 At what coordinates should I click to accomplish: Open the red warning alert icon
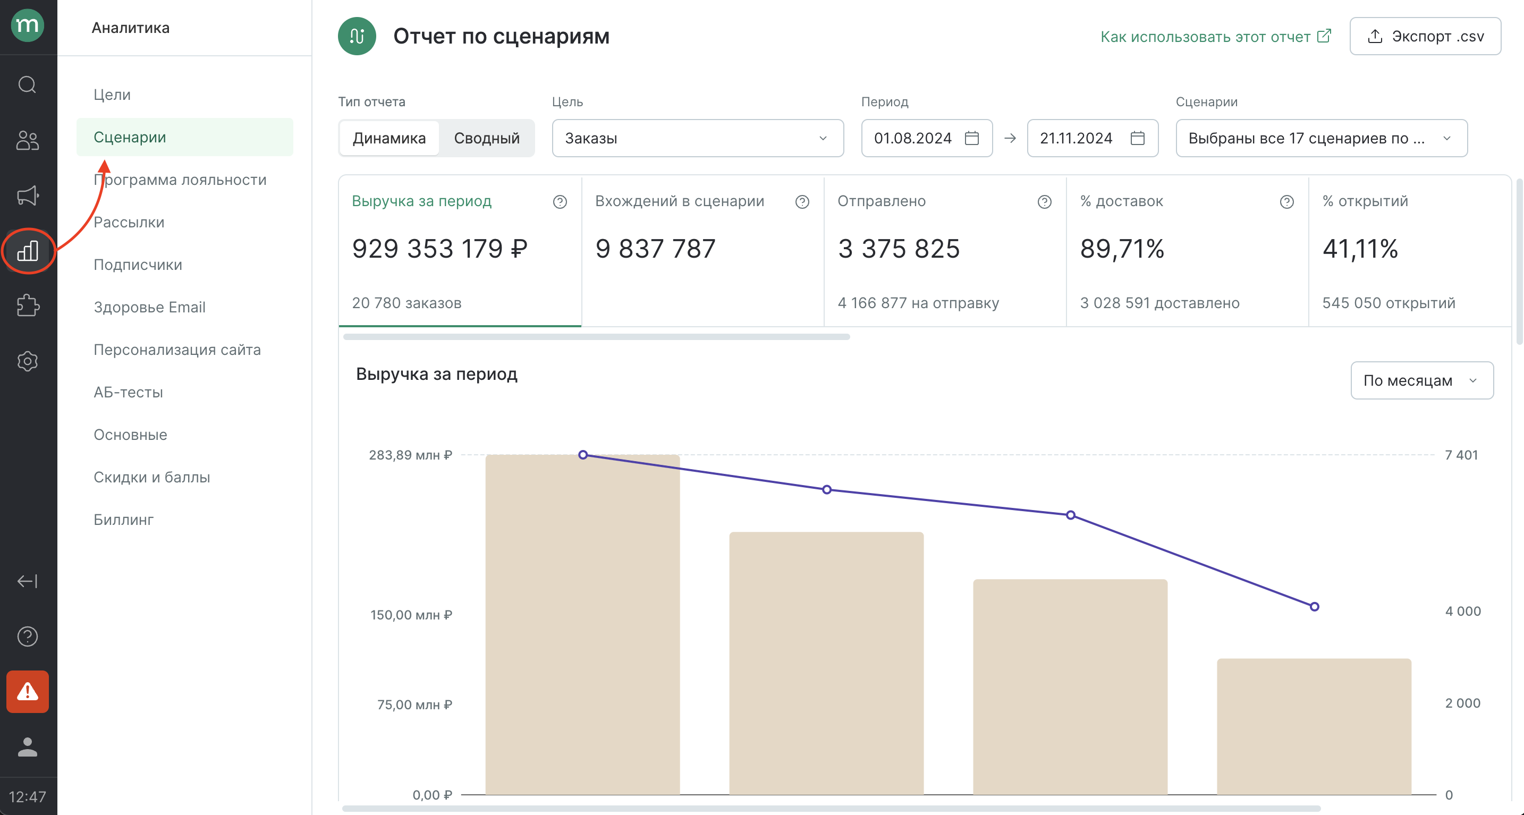tap(27, 691)
